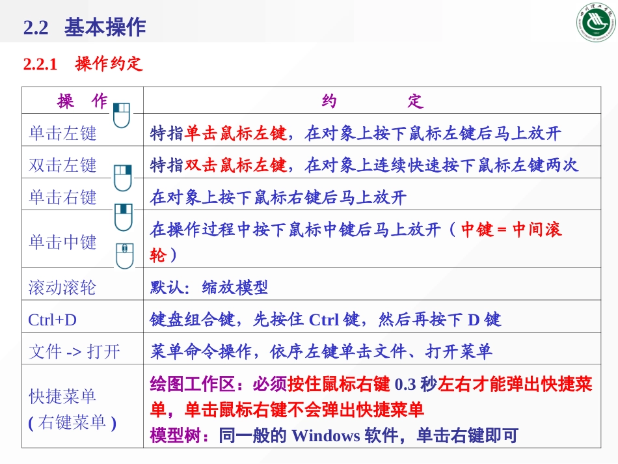Click the text 同一般的 Windows 软件

(308, 435)
